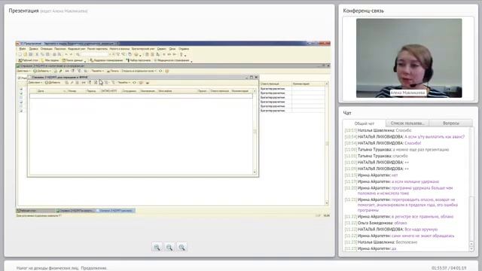Click the presenter webcam video
The height and width of the screenshot is (271, 482).
[409, 58]
